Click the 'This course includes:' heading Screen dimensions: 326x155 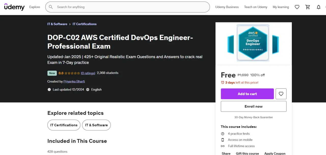(239, 127)
